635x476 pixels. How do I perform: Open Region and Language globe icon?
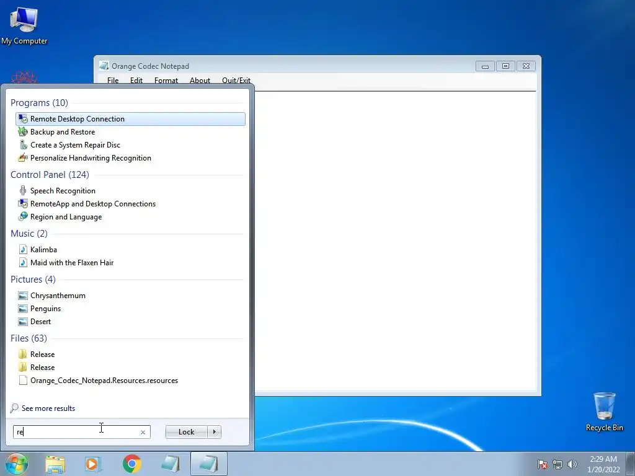pos(23,216)
